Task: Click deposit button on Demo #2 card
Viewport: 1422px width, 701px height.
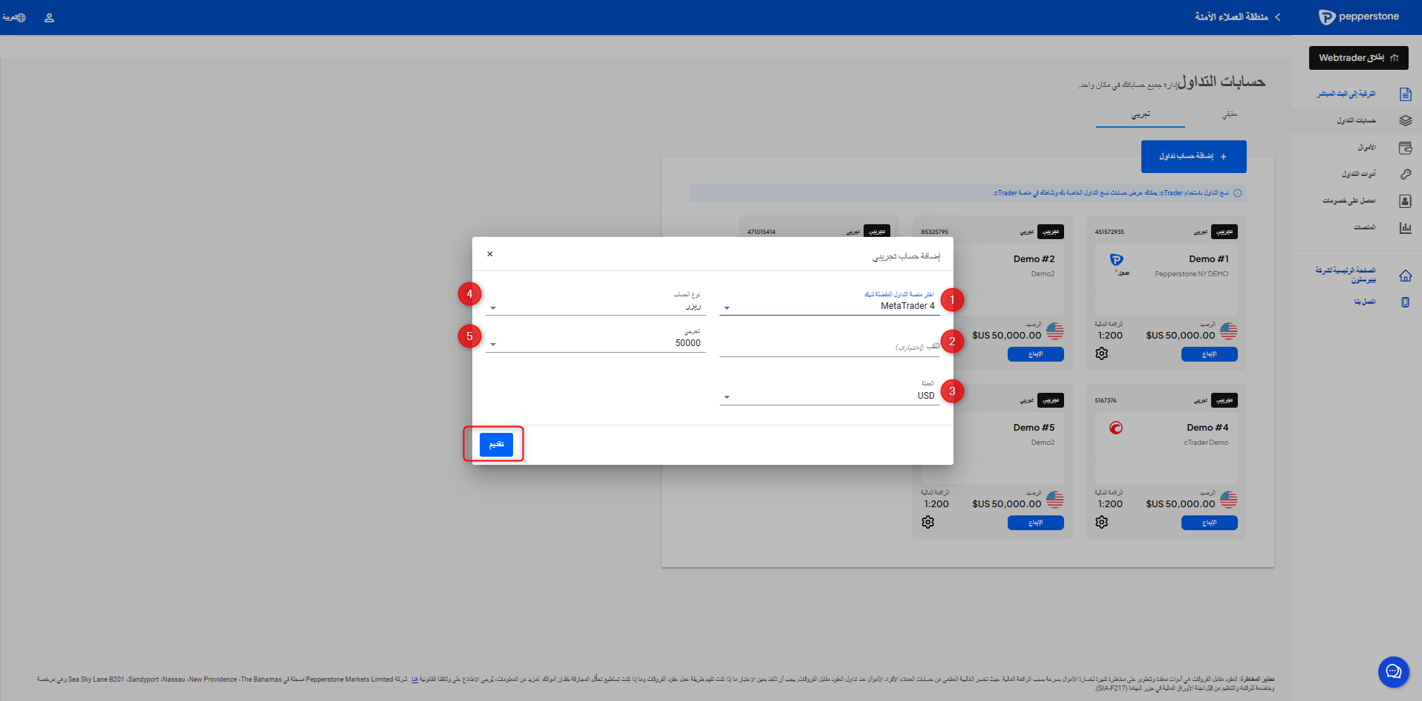Action: [1035, 354]
